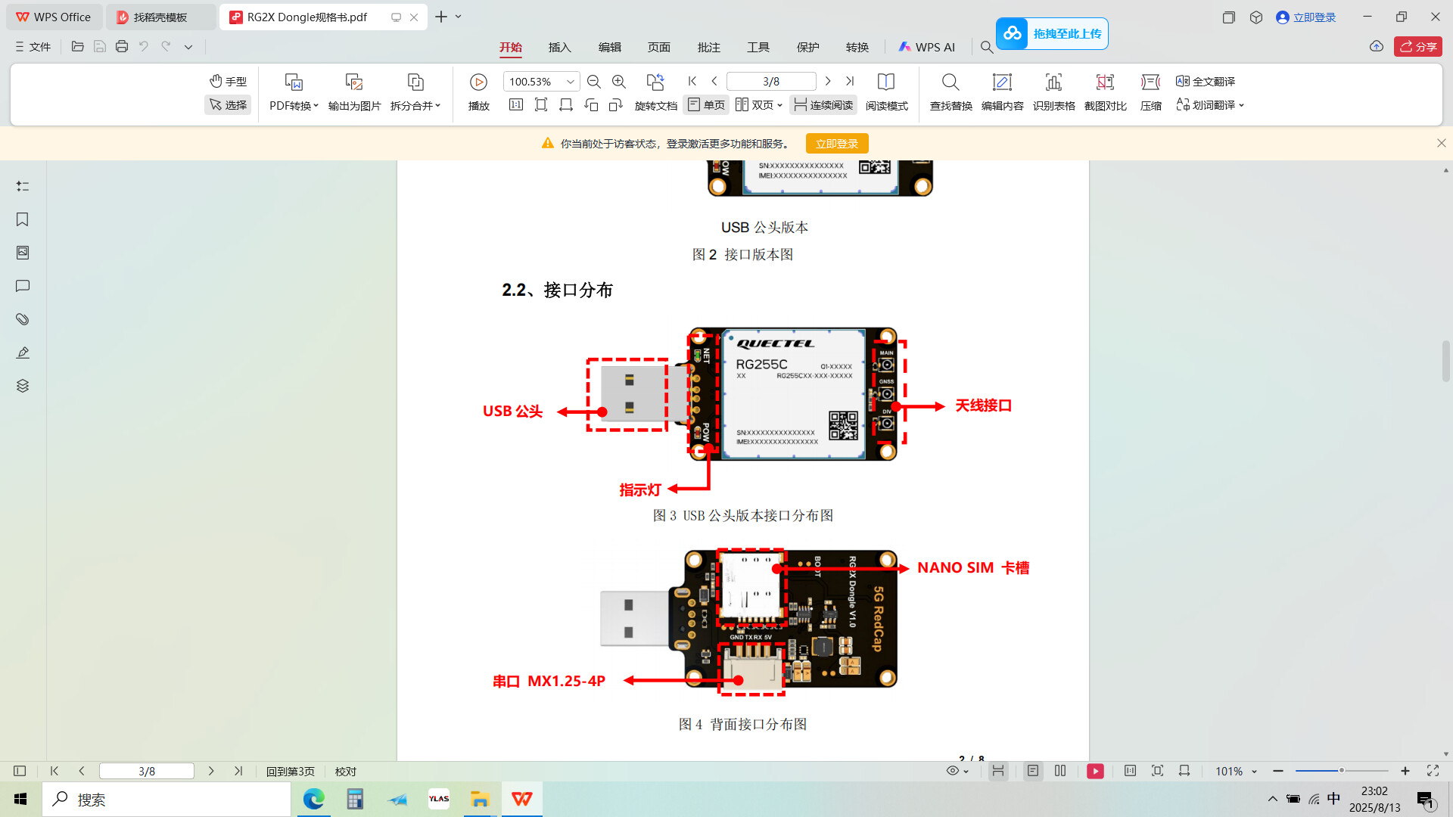Open the 保护 ribbon tab
Viewport: 1453px width, 817px height.
coord(807,47)
